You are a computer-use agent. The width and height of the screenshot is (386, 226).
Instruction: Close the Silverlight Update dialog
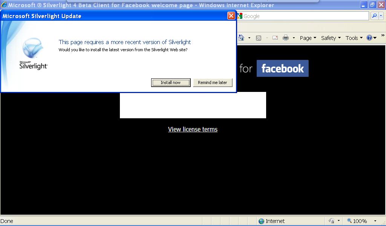coord(231,16)
